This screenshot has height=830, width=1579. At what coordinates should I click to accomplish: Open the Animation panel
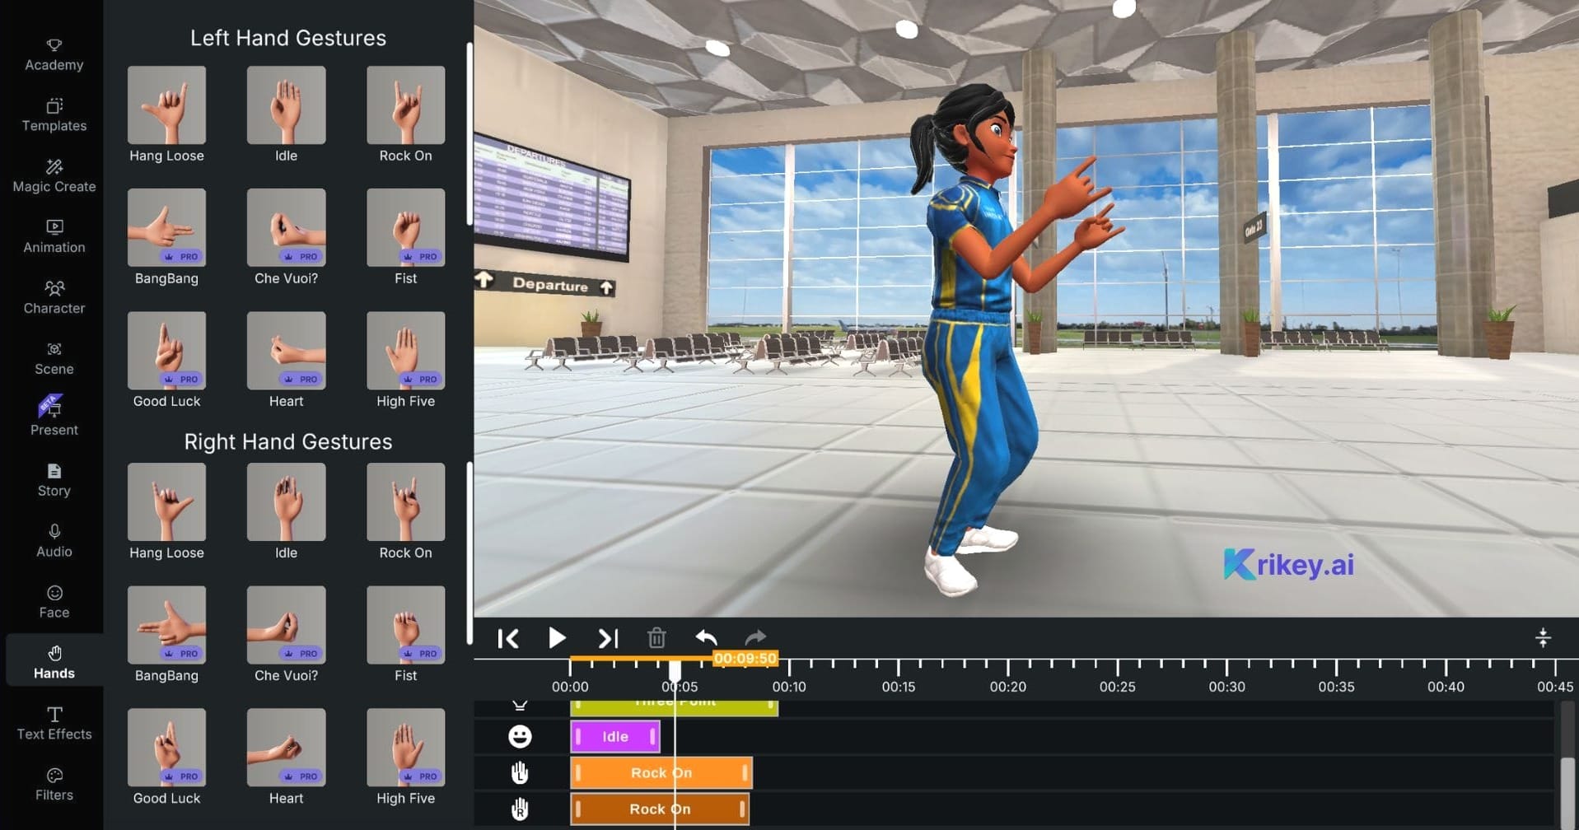(x=53, y=236)
